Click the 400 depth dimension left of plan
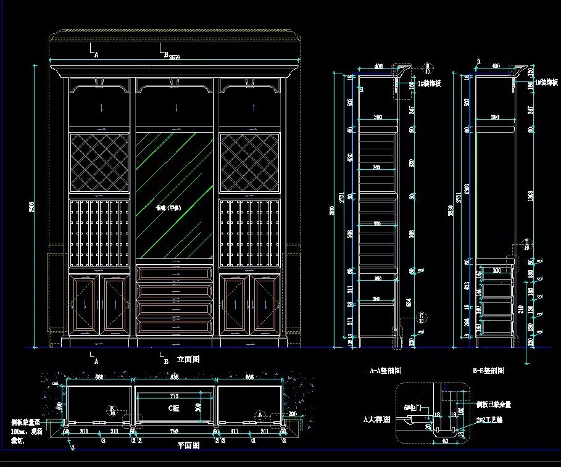 (60, 406)
